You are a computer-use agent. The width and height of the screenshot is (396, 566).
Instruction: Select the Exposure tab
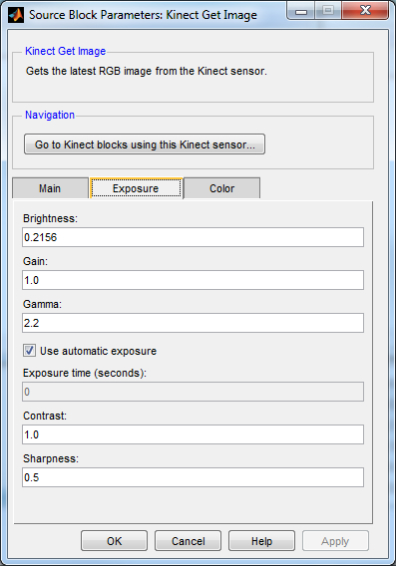coord(136,188)
